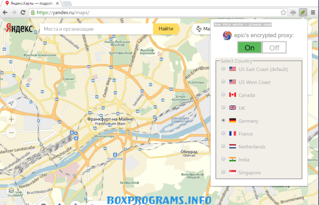Select the UK radio button
The image size is (319, 205).
coord(223,107)
